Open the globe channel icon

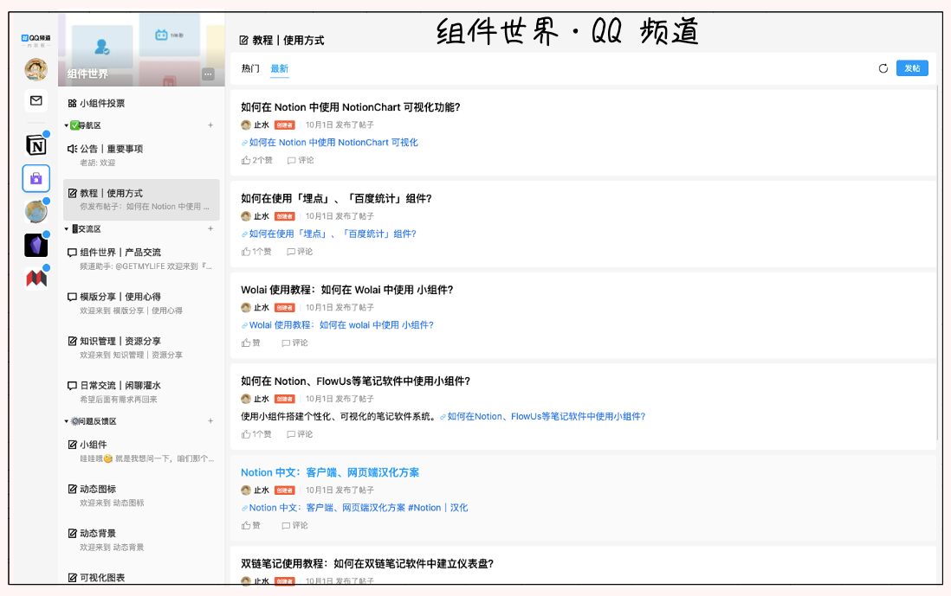(x=35, y=210)
